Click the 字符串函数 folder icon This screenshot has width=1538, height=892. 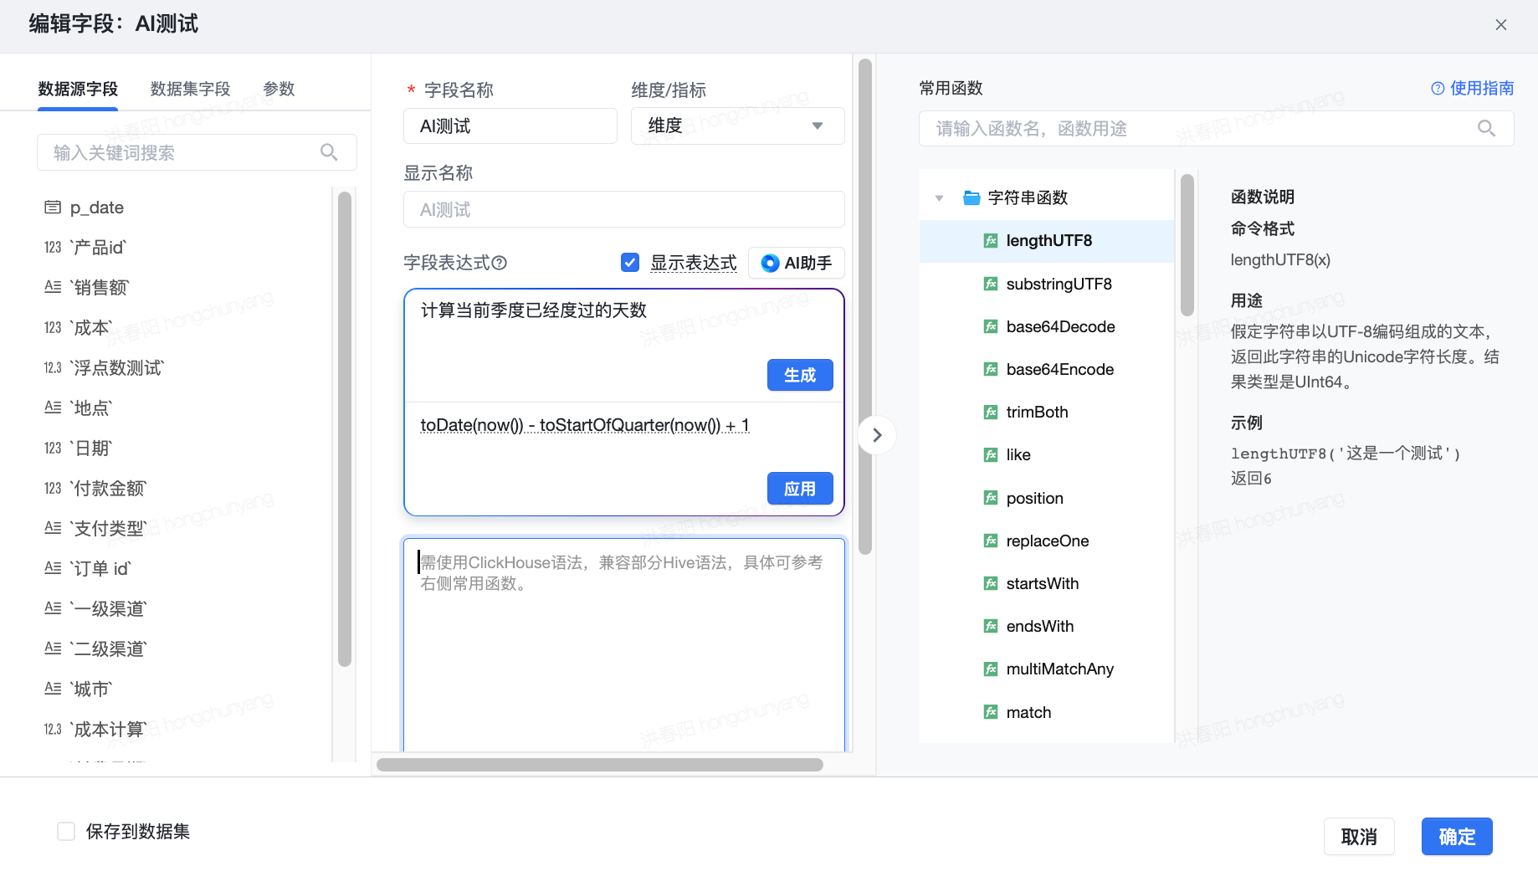coord(972,197)
